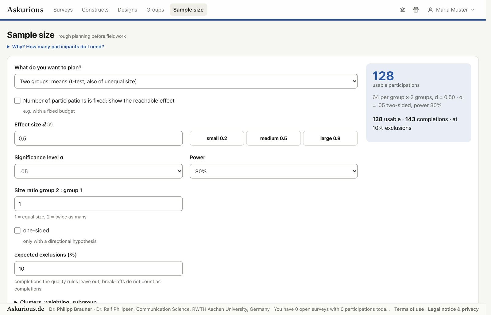491x315 pixels.
Task: Go to the Surveys tab
Action: coord(63,10)
